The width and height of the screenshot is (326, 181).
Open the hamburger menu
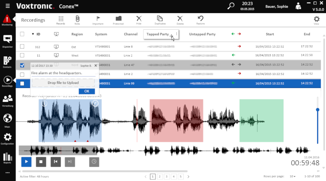(x=8, y=6)
